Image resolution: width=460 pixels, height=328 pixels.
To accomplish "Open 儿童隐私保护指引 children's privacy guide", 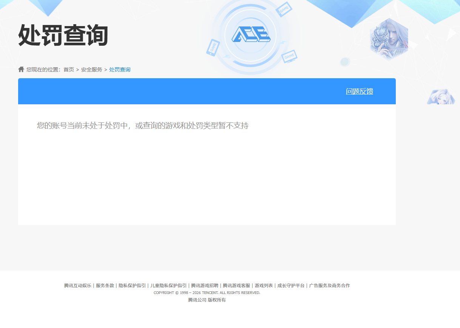I will 168,286.
